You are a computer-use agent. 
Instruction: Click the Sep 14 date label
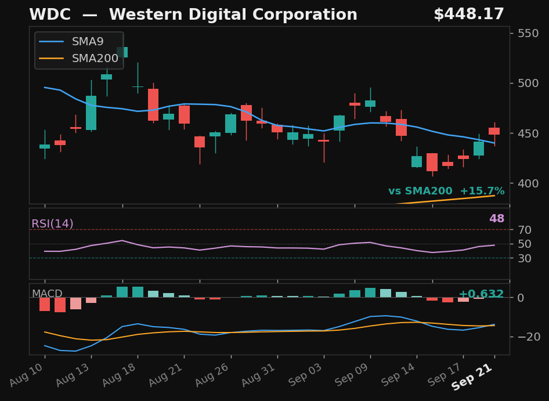[399, 375]
